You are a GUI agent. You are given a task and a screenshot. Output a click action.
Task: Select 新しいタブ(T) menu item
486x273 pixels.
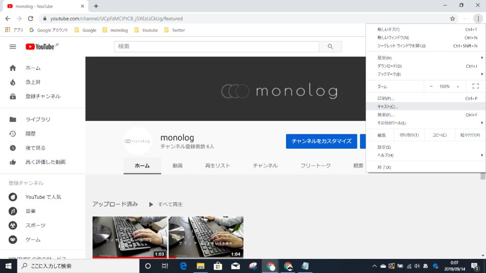(x=426, y=29)
